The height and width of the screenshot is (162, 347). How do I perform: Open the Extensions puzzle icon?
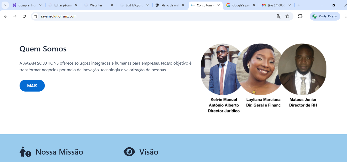point(300,16)
